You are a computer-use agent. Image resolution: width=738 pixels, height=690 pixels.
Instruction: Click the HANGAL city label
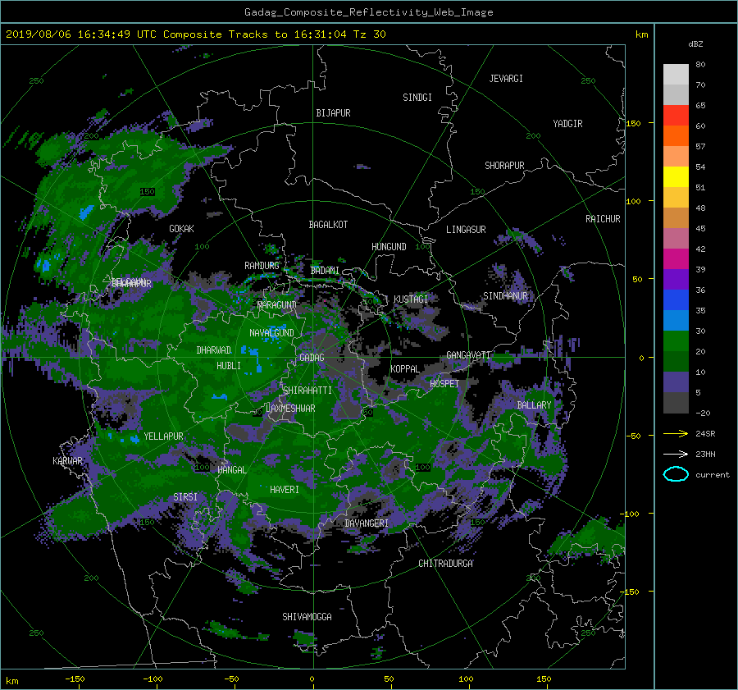232,470
